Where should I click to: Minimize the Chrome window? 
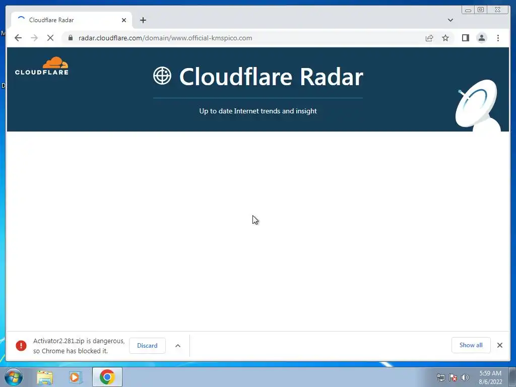coord(468,10)
